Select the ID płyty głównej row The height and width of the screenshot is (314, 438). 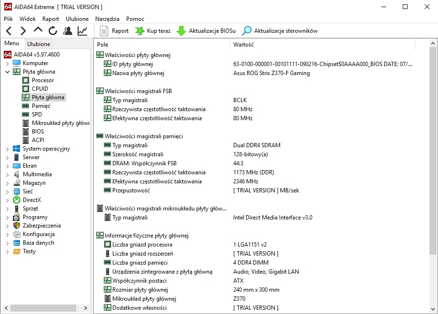[x=254, y=64]
